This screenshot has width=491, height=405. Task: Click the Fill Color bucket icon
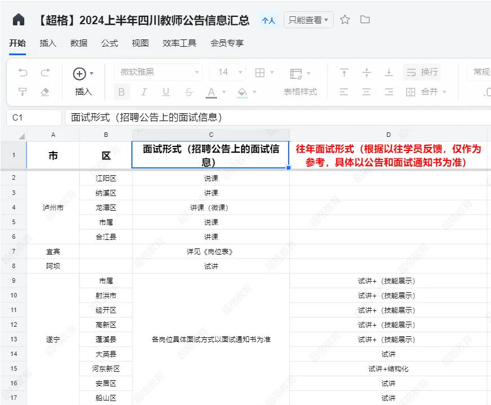(x=241, y=91)
